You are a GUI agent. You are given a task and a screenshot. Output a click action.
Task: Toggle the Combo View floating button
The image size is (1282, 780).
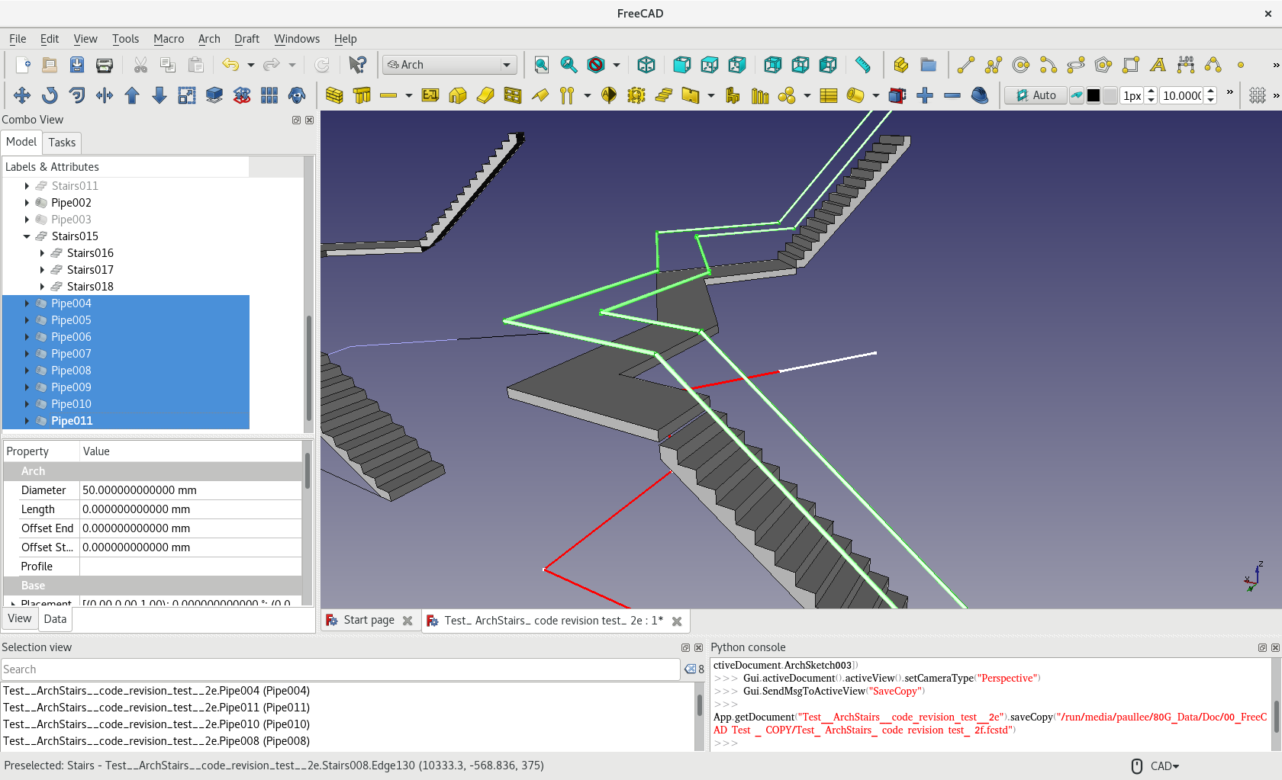(x=296, y=120)
